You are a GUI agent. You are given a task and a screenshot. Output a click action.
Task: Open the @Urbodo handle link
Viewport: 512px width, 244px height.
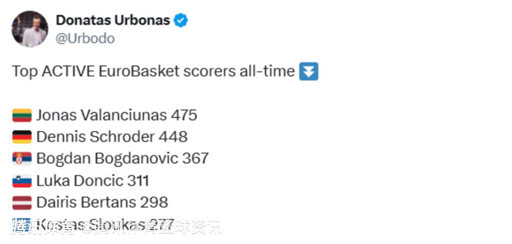[85, 38]
